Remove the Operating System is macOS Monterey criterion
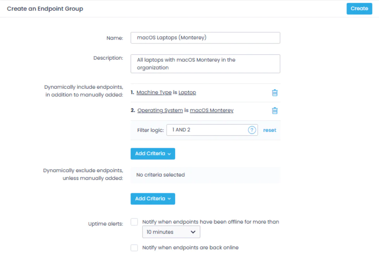 [275, 111]
